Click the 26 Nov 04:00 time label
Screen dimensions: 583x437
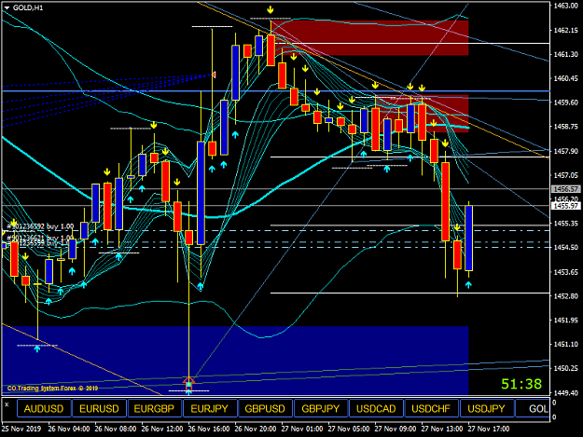(x=69, y=429)
